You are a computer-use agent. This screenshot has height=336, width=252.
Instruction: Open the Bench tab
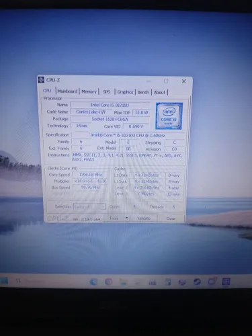coord(143,92)
